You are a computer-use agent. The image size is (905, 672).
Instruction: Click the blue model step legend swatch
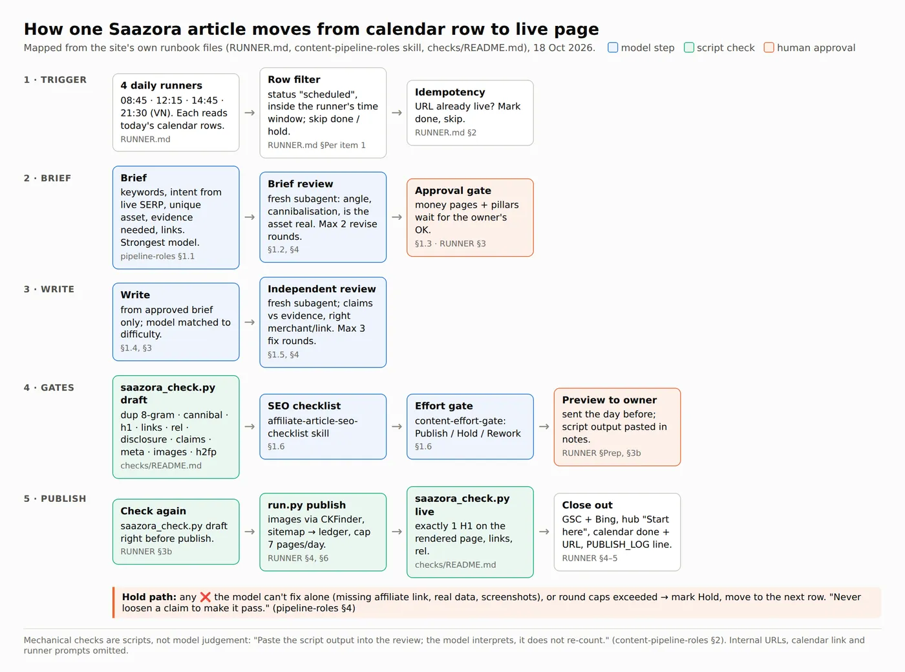click(x=613, y=47)
